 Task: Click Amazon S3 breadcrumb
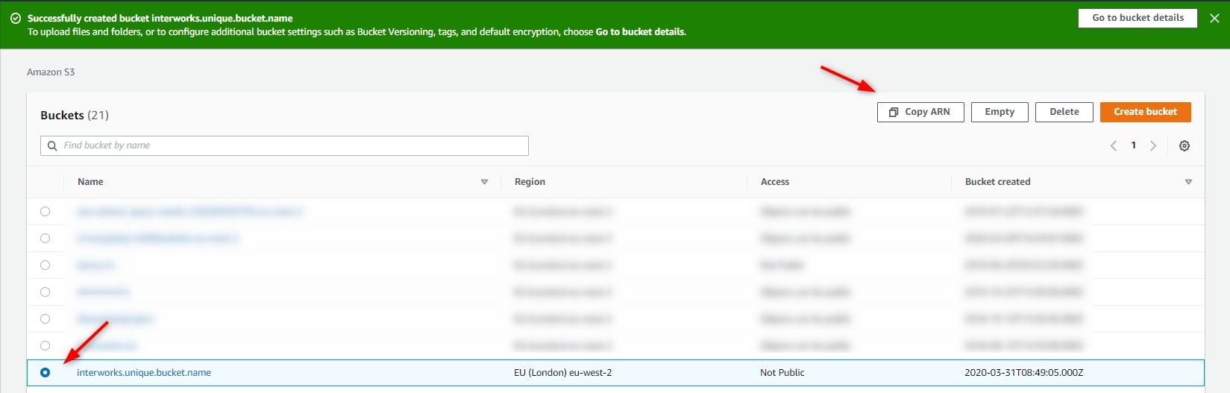click(x=51, y=72)
